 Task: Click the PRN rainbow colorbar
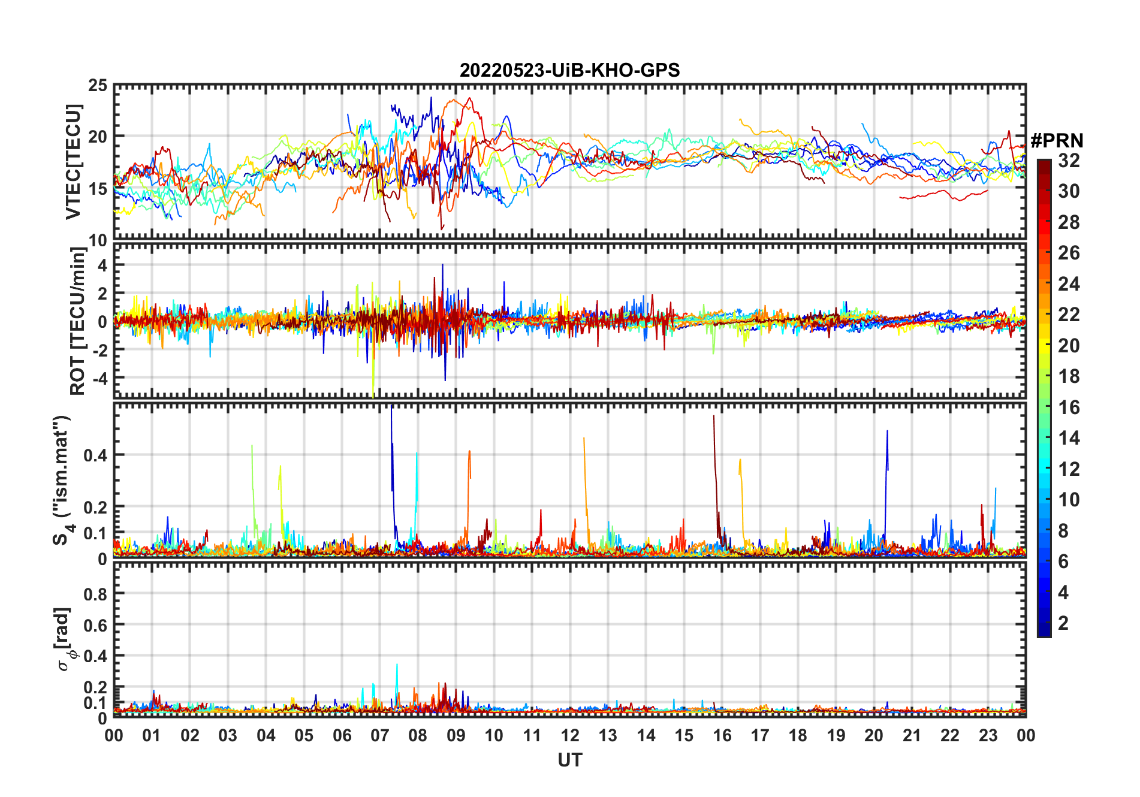point(1044,398)
